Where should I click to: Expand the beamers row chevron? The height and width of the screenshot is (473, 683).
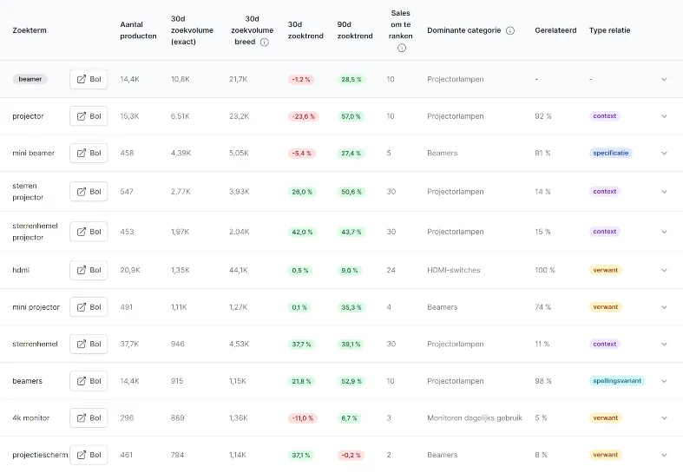click(x=664, y=381)
